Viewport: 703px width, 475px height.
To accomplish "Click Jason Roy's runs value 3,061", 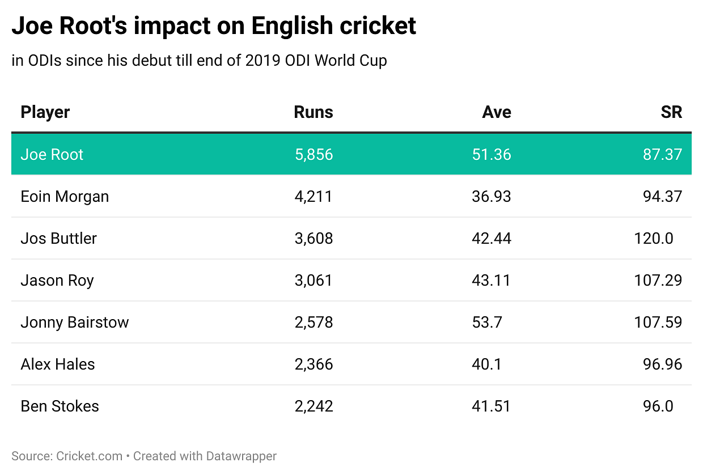I will click(314, 281).
